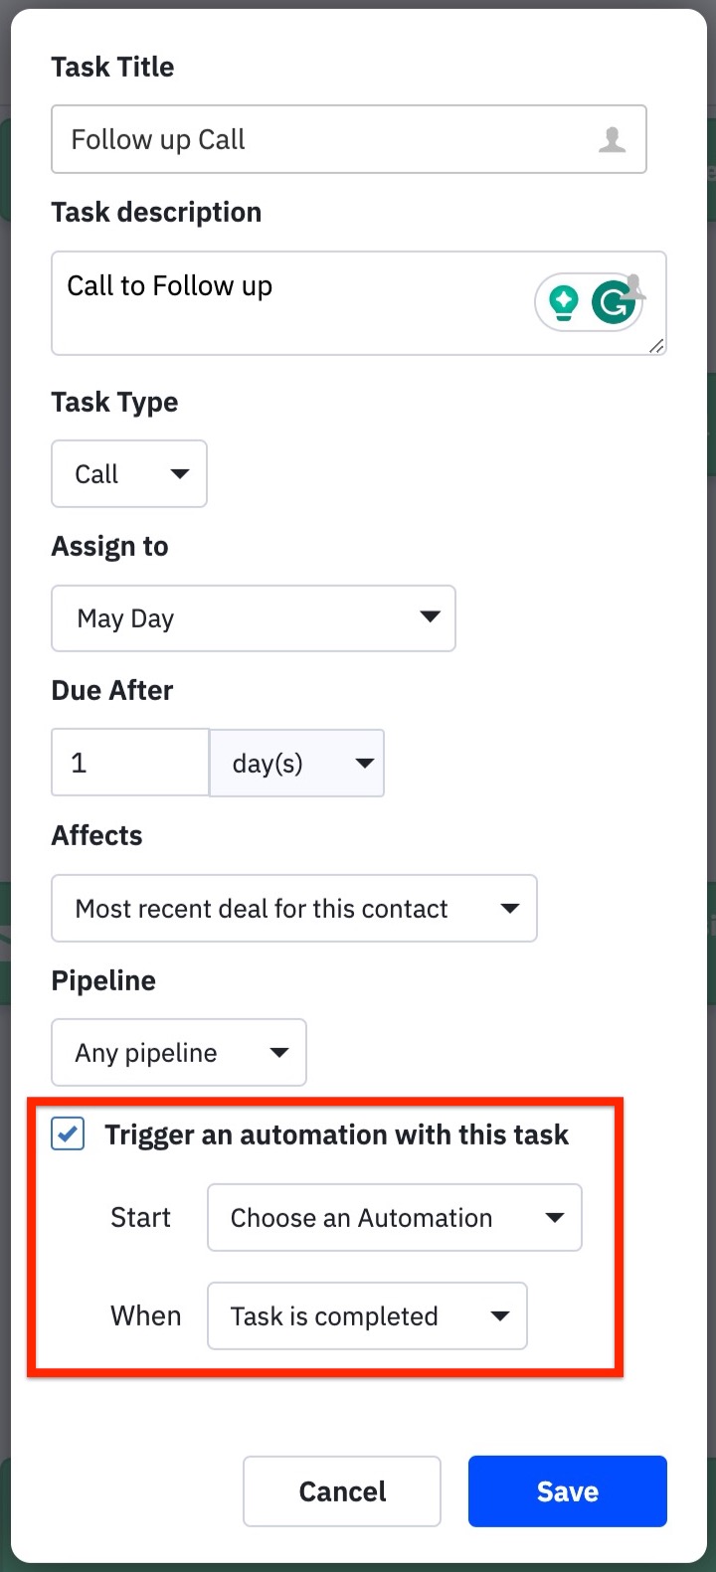Click the Choose an Automation chevron arrow

pos(556,1217)
